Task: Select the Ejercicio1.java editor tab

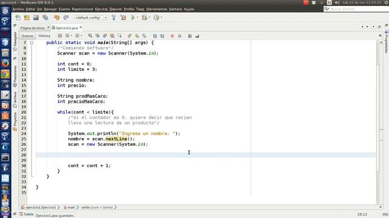Action: point(67,28)
